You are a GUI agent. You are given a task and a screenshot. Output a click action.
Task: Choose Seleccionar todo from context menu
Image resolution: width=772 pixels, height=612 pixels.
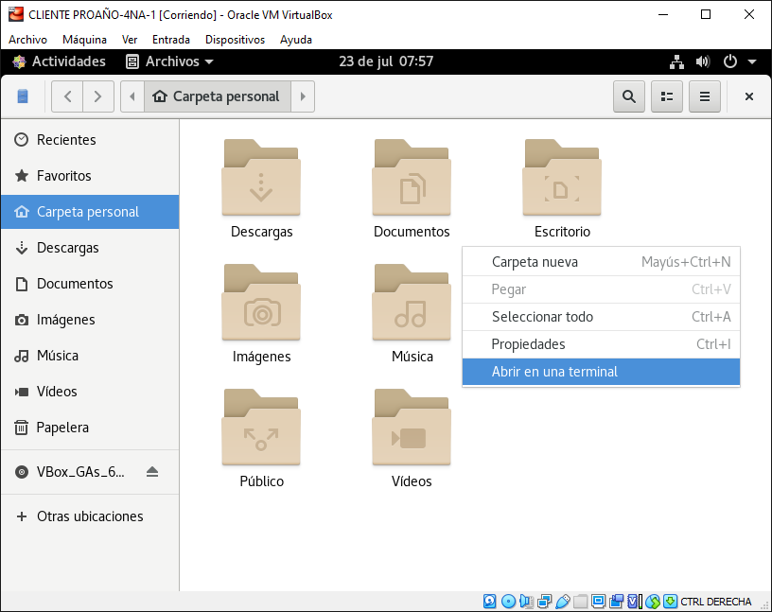coord(601,317)
